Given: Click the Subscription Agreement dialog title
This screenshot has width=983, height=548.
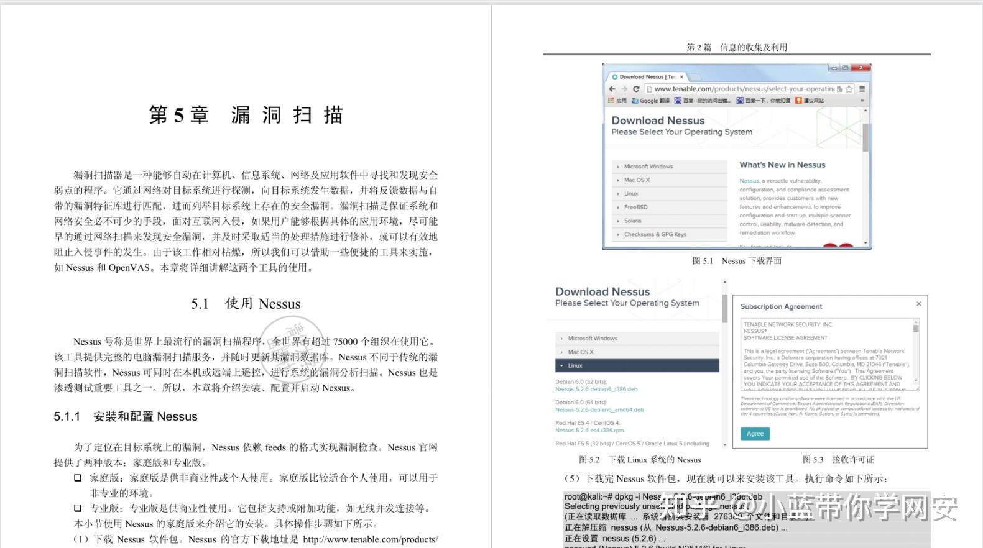Looking at the screenshot, I should (x=781, y=307).
